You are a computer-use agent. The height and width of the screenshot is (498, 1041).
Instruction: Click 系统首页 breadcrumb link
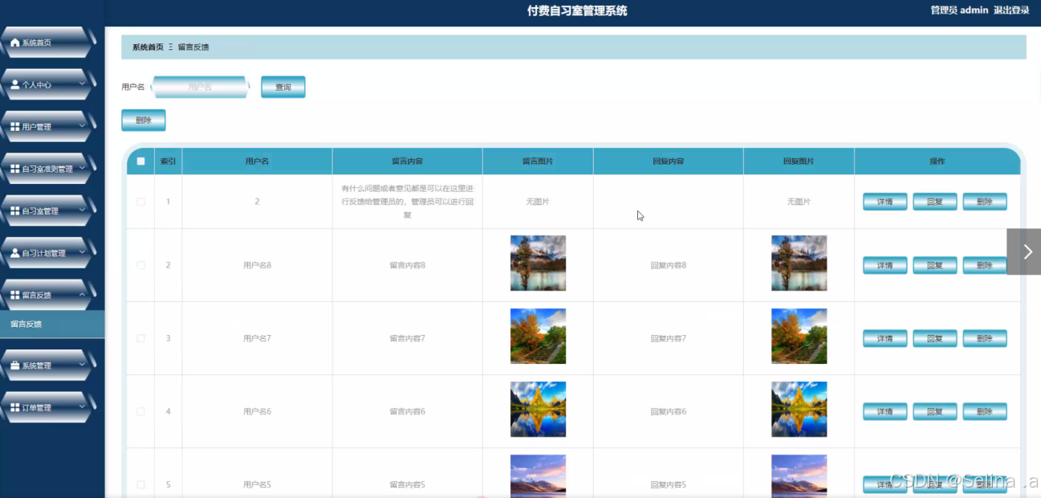tap(148, 47)
